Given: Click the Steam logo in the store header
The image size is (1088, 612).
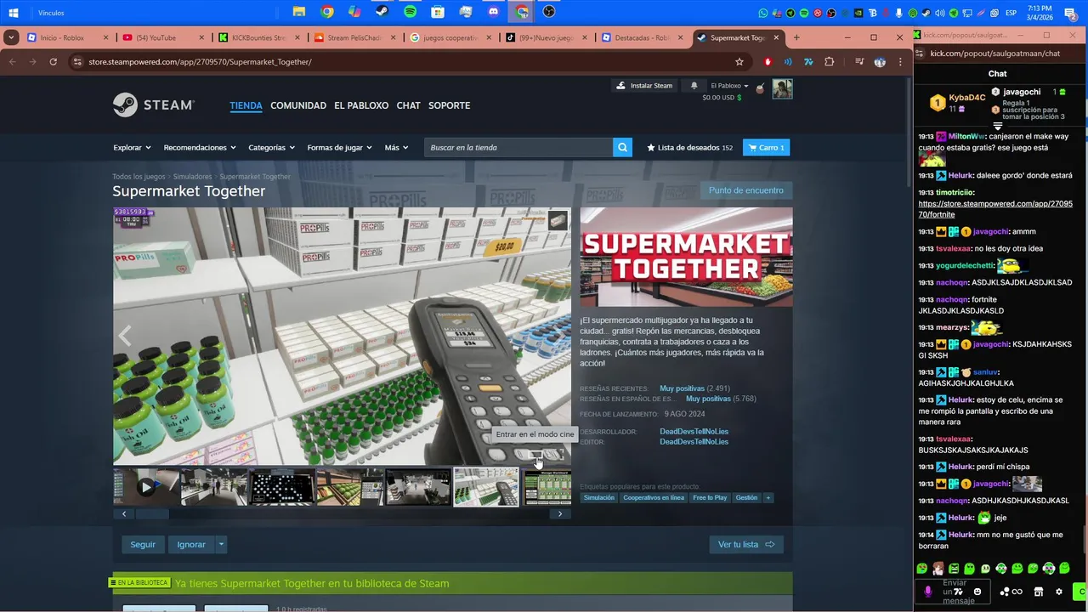Looking at the screenshot, I should click(154, 105).
